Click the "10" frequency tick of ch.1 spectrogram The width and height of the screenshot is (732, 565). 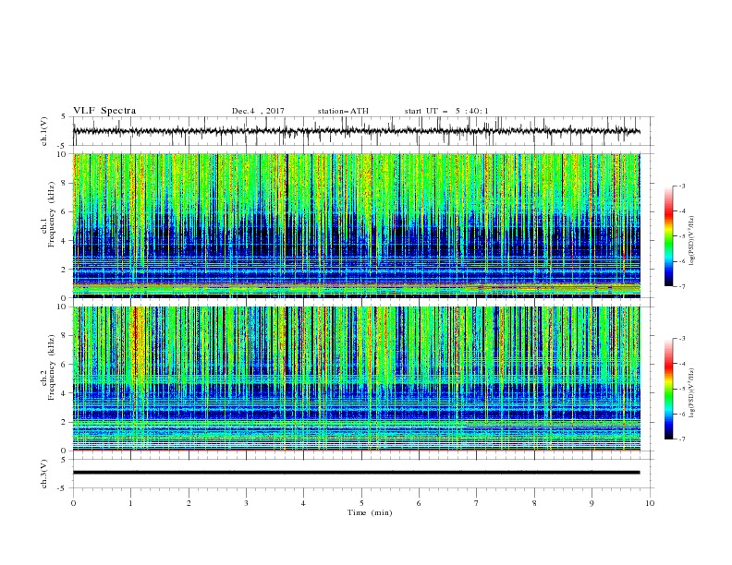click(x=63, y=154)
